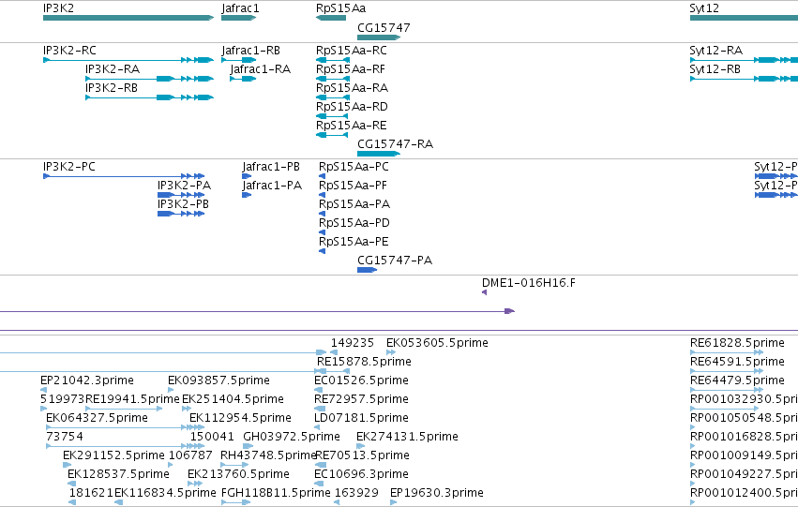798x507 pixels.
Task: Select transcript IP3K2-RB
Action: pyautogui.click(x=150, y=97)
